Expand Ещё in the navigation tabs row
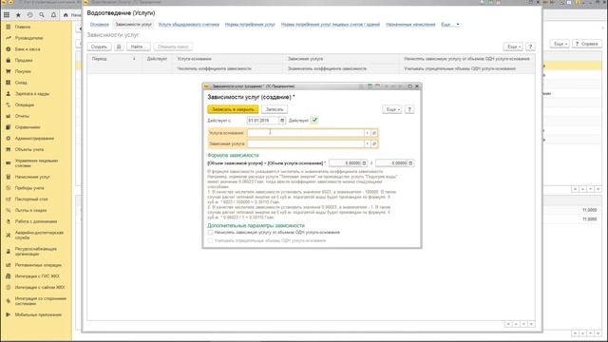Viewport: 608px width, 342px height. (449, 25)
